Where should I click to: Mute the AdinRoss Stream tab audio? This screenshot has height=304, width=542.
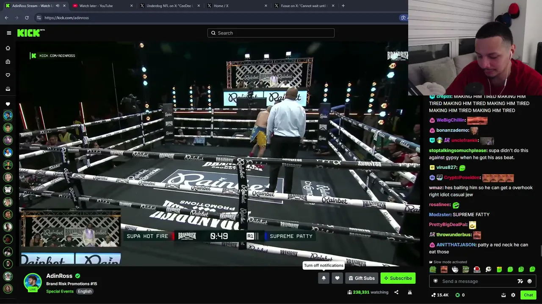click(57, 6)
